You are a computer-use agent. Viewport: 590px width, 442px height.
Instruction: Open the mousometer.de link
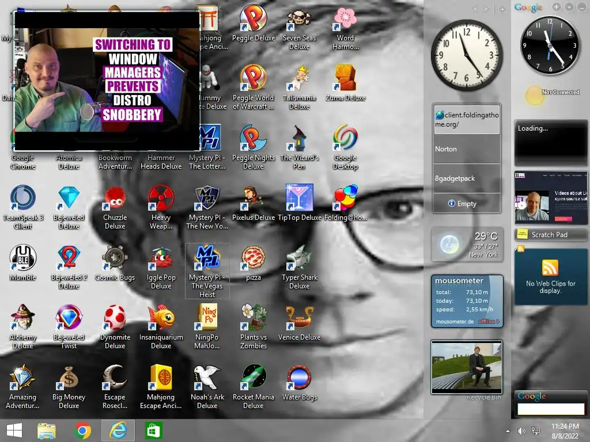(x=455, y=321)
